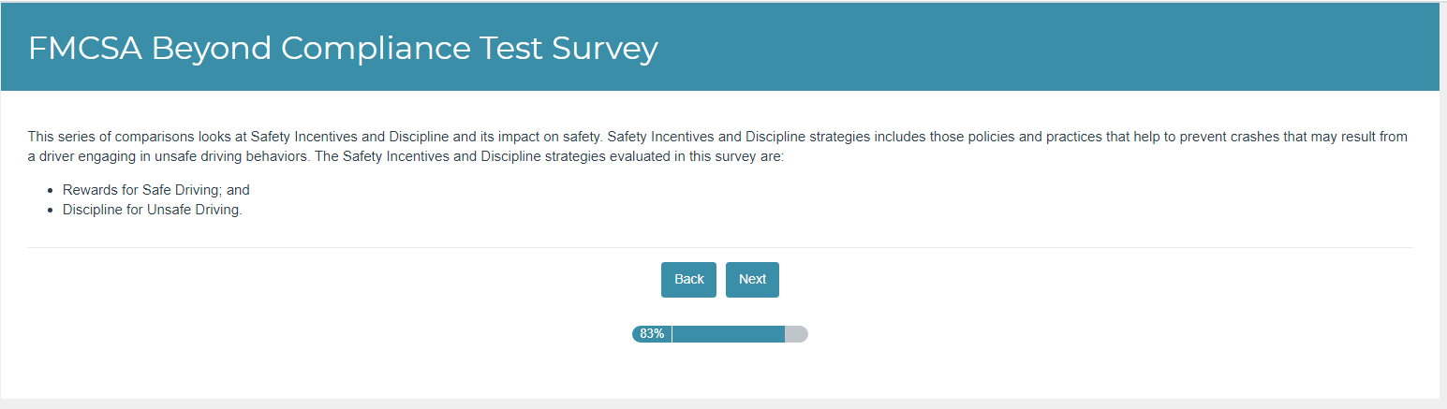Click the word "FMCSA" in the header

point(85,49)
